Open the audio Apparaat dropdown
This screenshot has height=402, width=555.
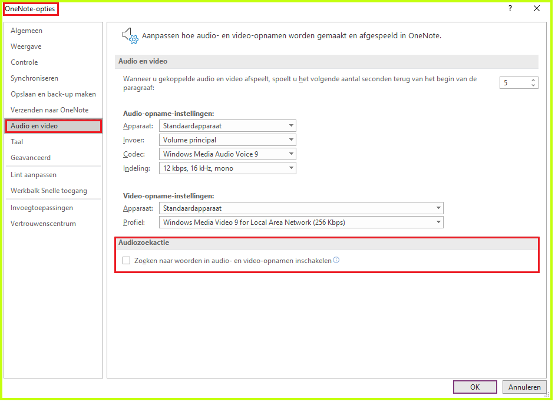[228, 126]
